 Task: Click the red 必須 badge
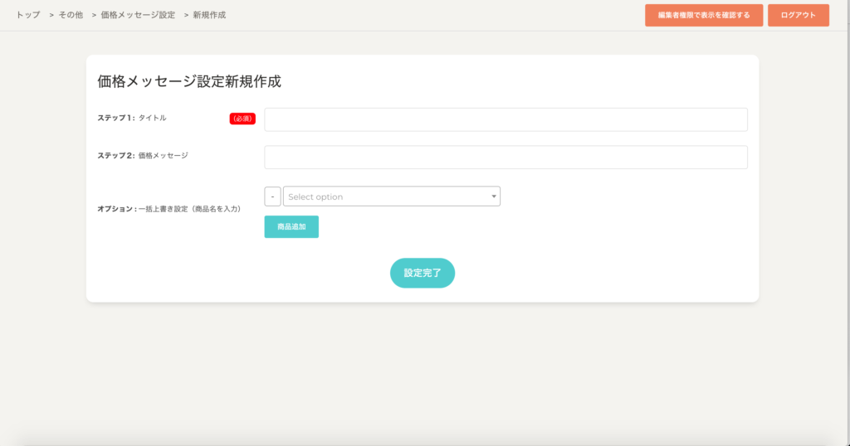point(242,119)
